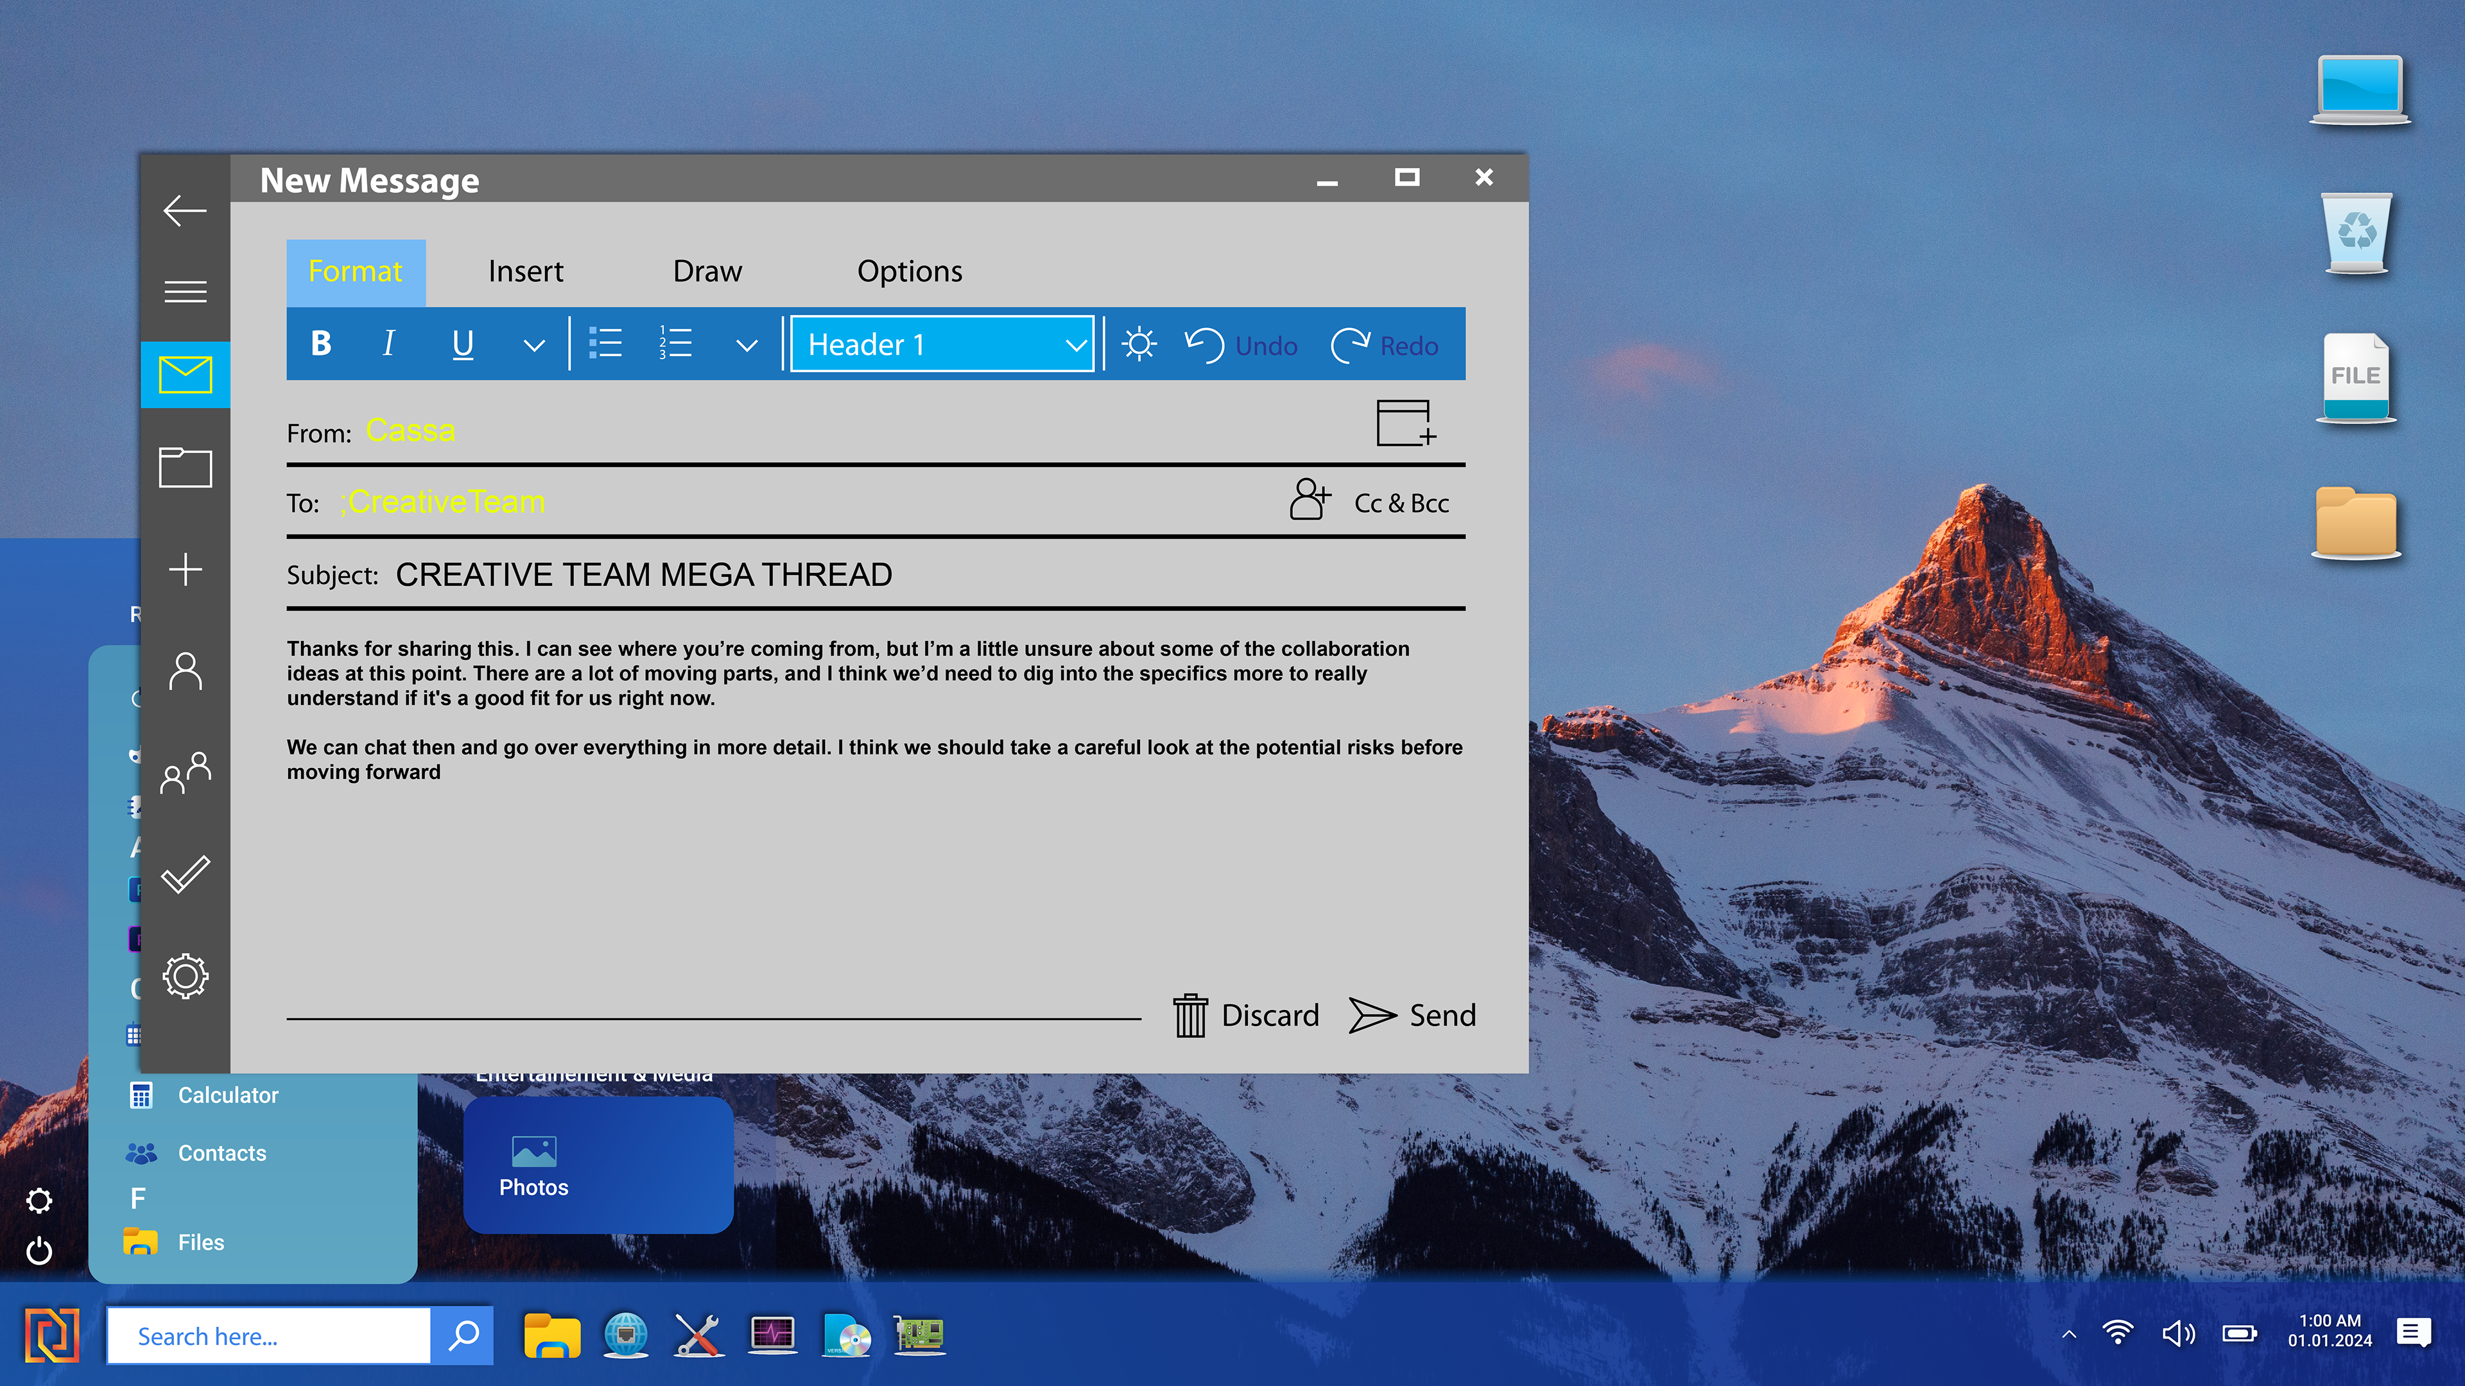Open the Options tab

909,271
